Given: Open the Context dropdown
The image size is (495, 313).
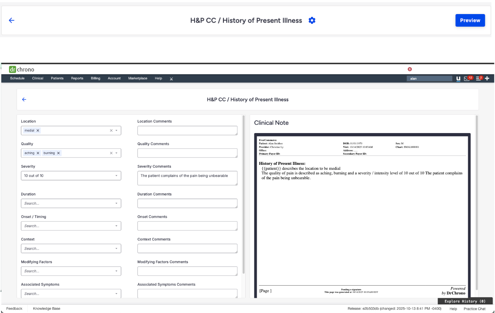Looking at the screenshot, I should [71, 248].
